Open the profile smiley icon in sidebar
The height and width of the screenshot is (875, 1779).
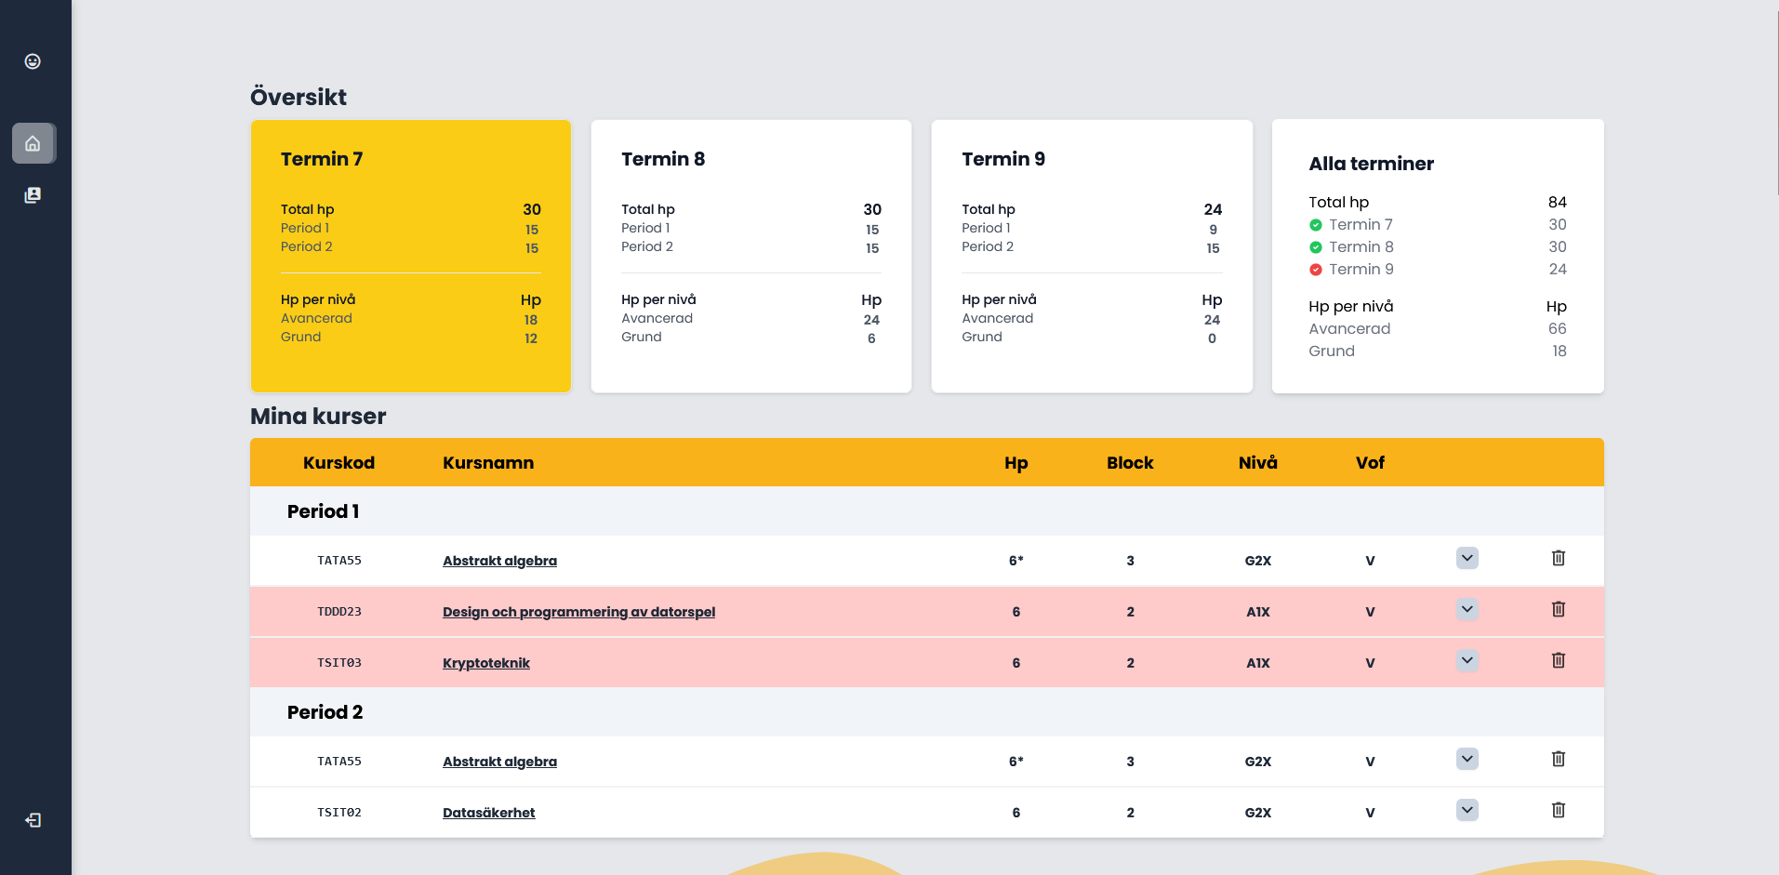[x=33, y=61]
